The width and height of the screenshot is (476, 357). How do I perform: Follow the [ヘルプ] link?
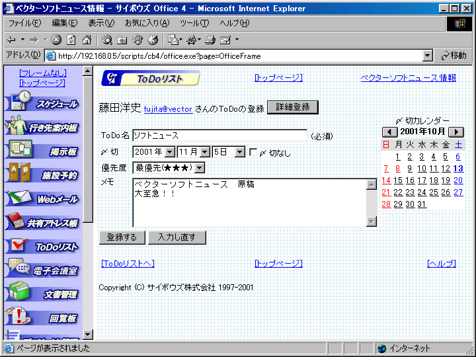click(x=442, y=263)
